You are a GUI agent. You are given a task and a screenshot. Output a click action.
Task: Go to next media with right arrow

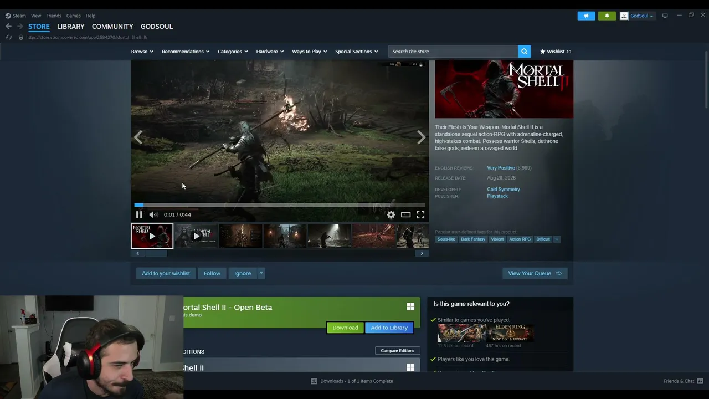coord(422,137)
